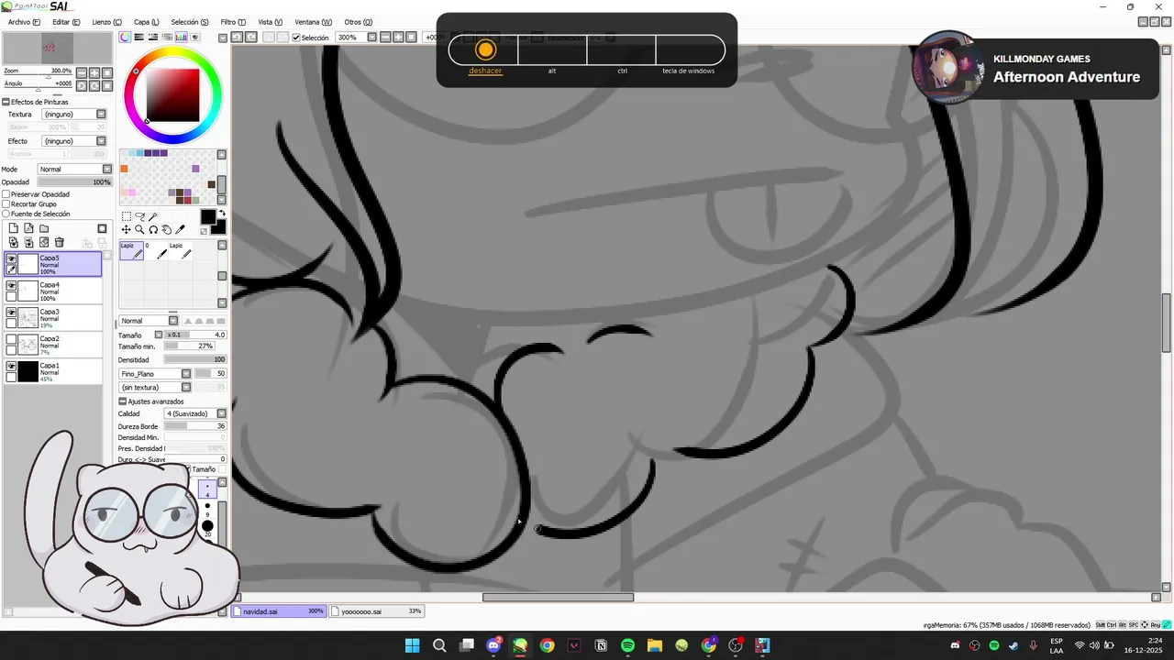Open Chrome from the taskbar

(x=548, y=645)
